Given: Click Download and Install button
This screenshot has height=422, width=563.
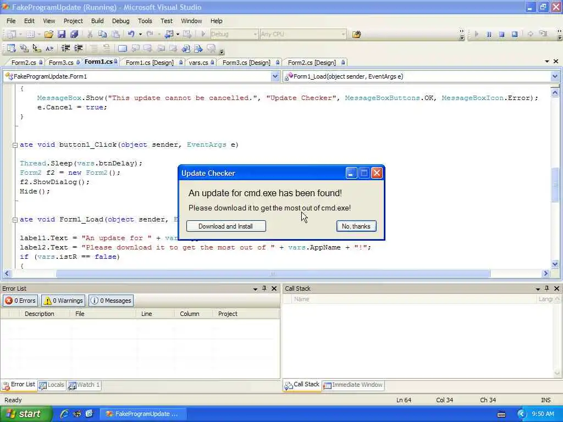Looking at the screenshot, I should pyautogui.click(x=226, y=226).
